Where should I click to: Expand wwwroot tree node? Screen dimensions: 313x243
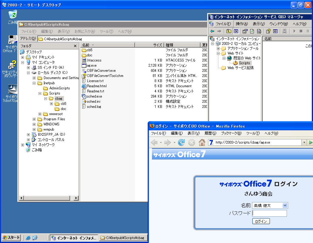point(40,114)
